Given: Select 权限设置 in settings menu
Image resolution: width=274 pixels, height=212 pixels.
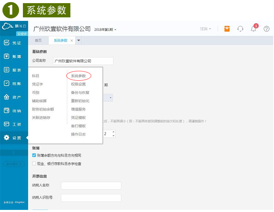Looking at the screenshot, I should [78, 84].
